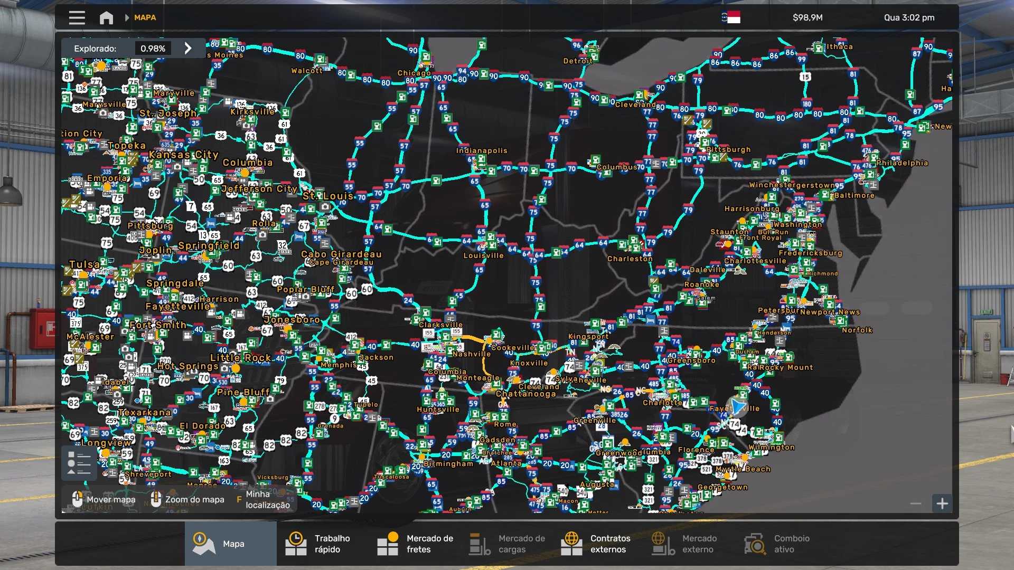Open the map legend list icon
1014x570 pixels.
[x=79, y=463]
